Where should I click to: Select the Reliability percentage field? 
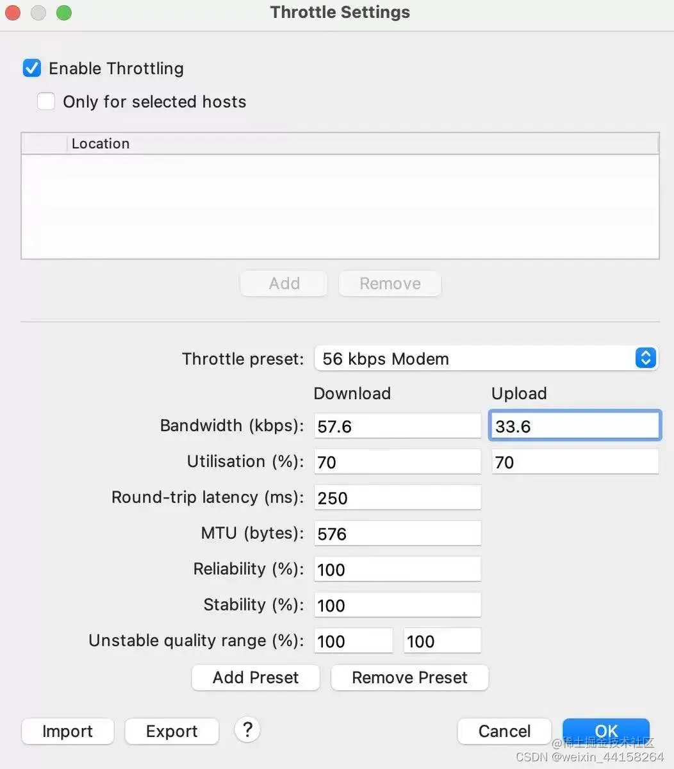(397, 570)
